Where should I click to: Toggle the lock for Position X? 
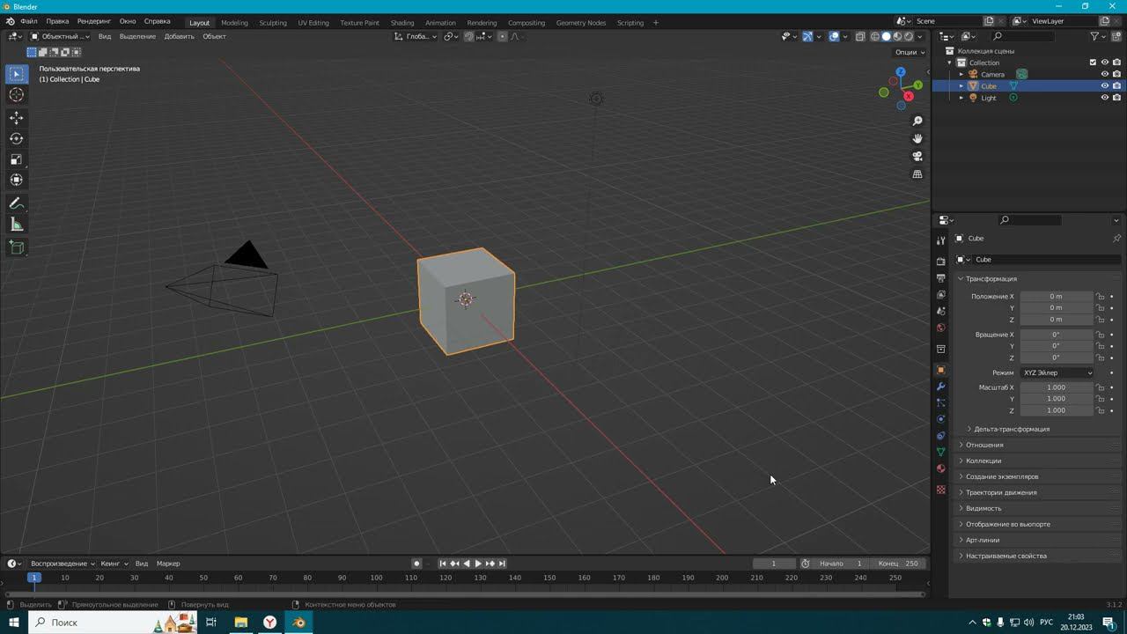[1101, 297]
